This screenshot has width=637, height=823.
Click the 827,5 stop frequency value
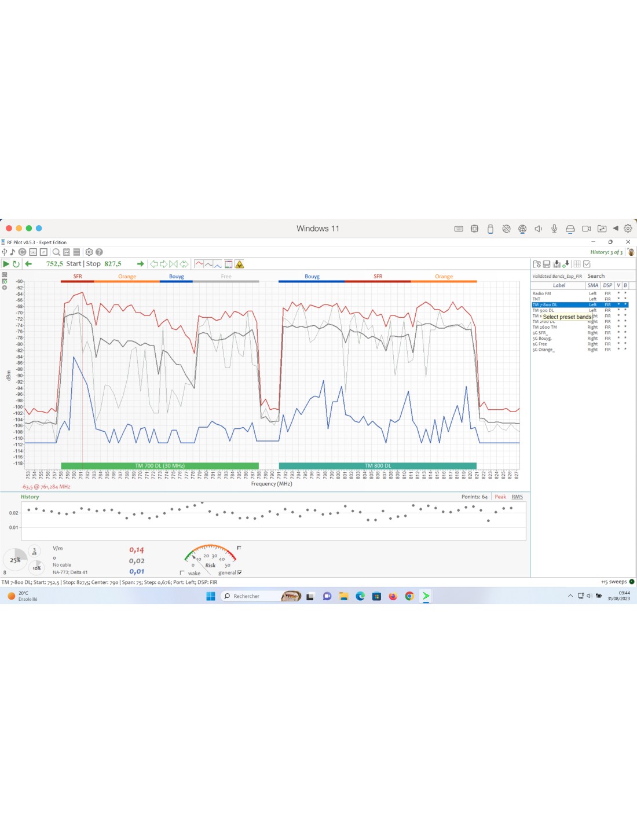tap(113, 264)
